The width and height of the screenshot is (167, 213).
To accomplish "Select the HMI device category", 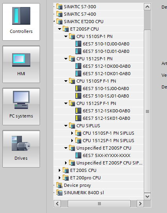I will 21,64.
